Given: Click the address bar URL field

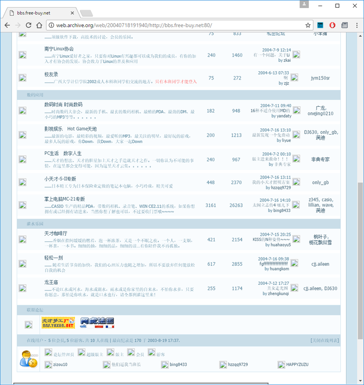Looking at the screenshot, I should [177, 25].
